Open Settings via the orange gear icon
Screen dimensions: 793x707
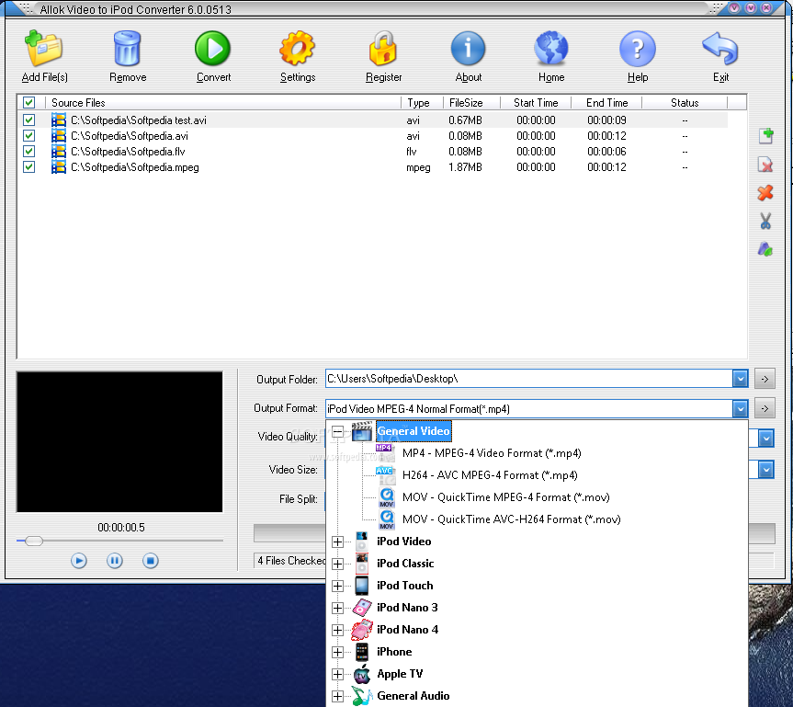pyautogui.click(x=297, y=49)
